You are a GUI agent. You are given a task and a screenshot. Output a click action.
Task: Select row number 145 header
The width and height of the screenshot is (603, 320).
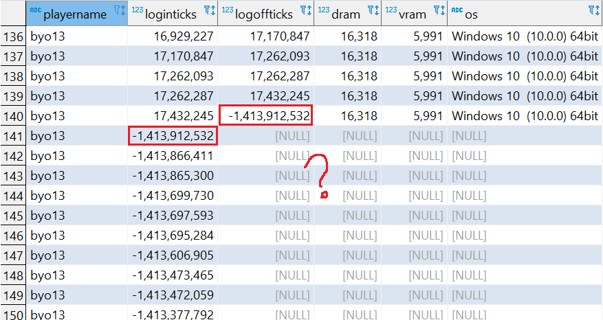13,216
